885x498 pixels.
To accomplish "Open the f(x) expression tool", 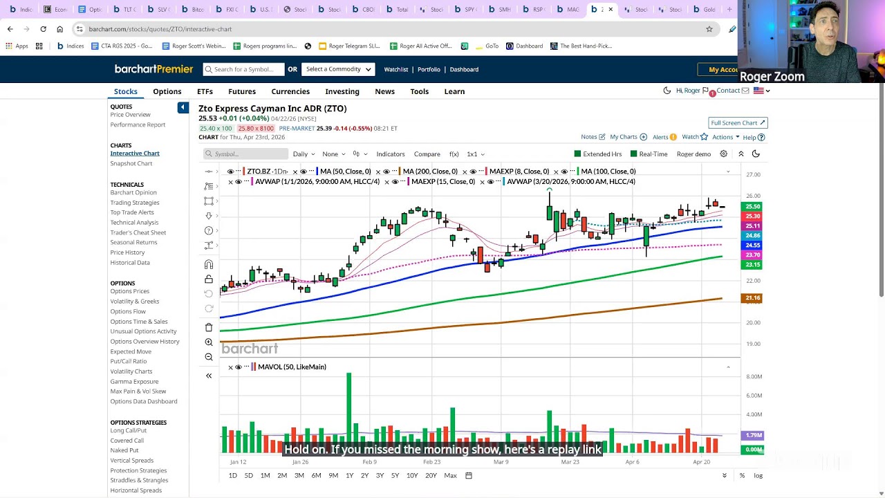I will tap(454, 154).
